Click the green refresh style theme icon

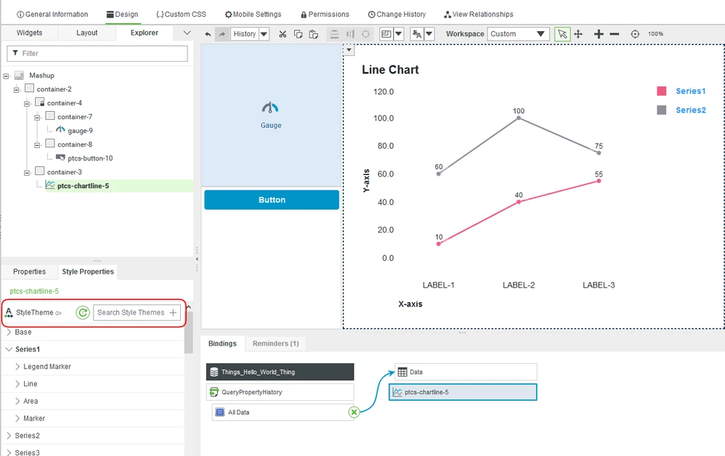[x=83, y=313]
